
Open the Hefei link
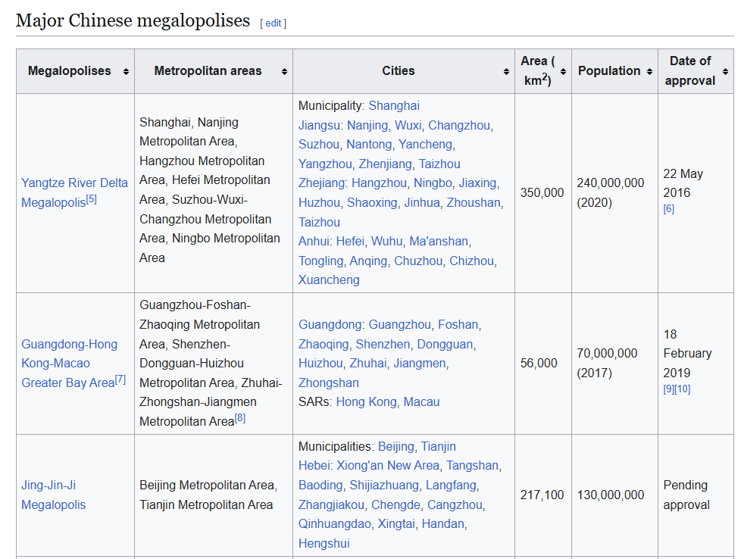pyautogui.click(x=350, y=242)
